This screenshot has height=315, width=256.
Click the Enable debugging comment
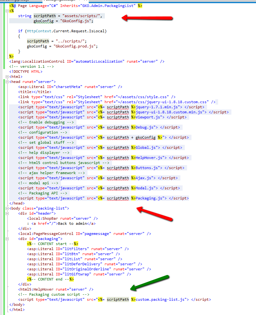46,122
